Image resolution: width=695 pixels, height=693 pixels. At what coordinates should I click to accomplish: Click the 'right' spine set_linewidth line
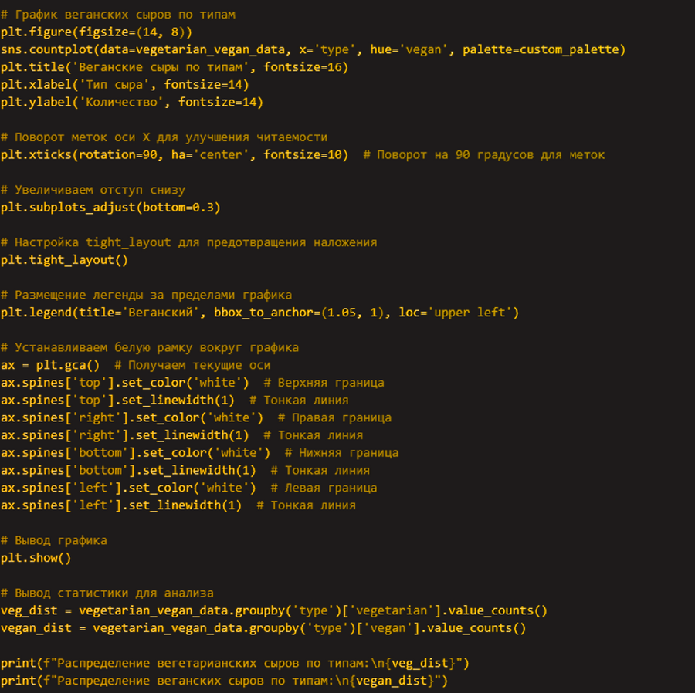124,435
